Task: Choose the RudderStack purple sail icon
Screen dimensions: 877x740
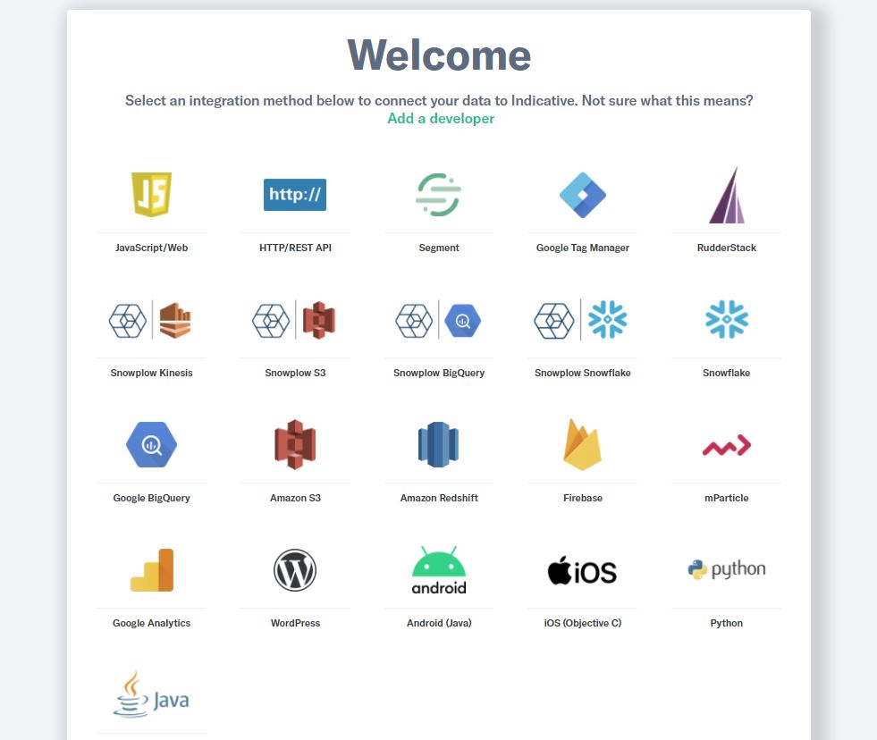Action: point(727,195)
